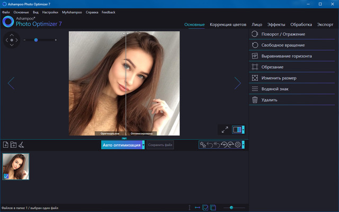339x212 pixels.
Task: Click the zoom minus button
Action: (x=24, y=40)
